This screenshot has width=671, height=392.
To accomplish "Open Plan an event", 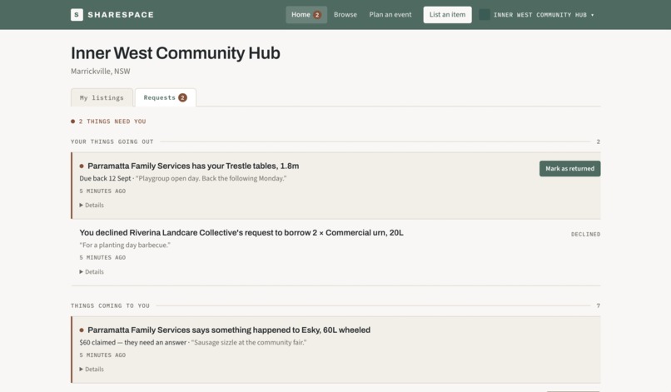I will click(390, 14).
